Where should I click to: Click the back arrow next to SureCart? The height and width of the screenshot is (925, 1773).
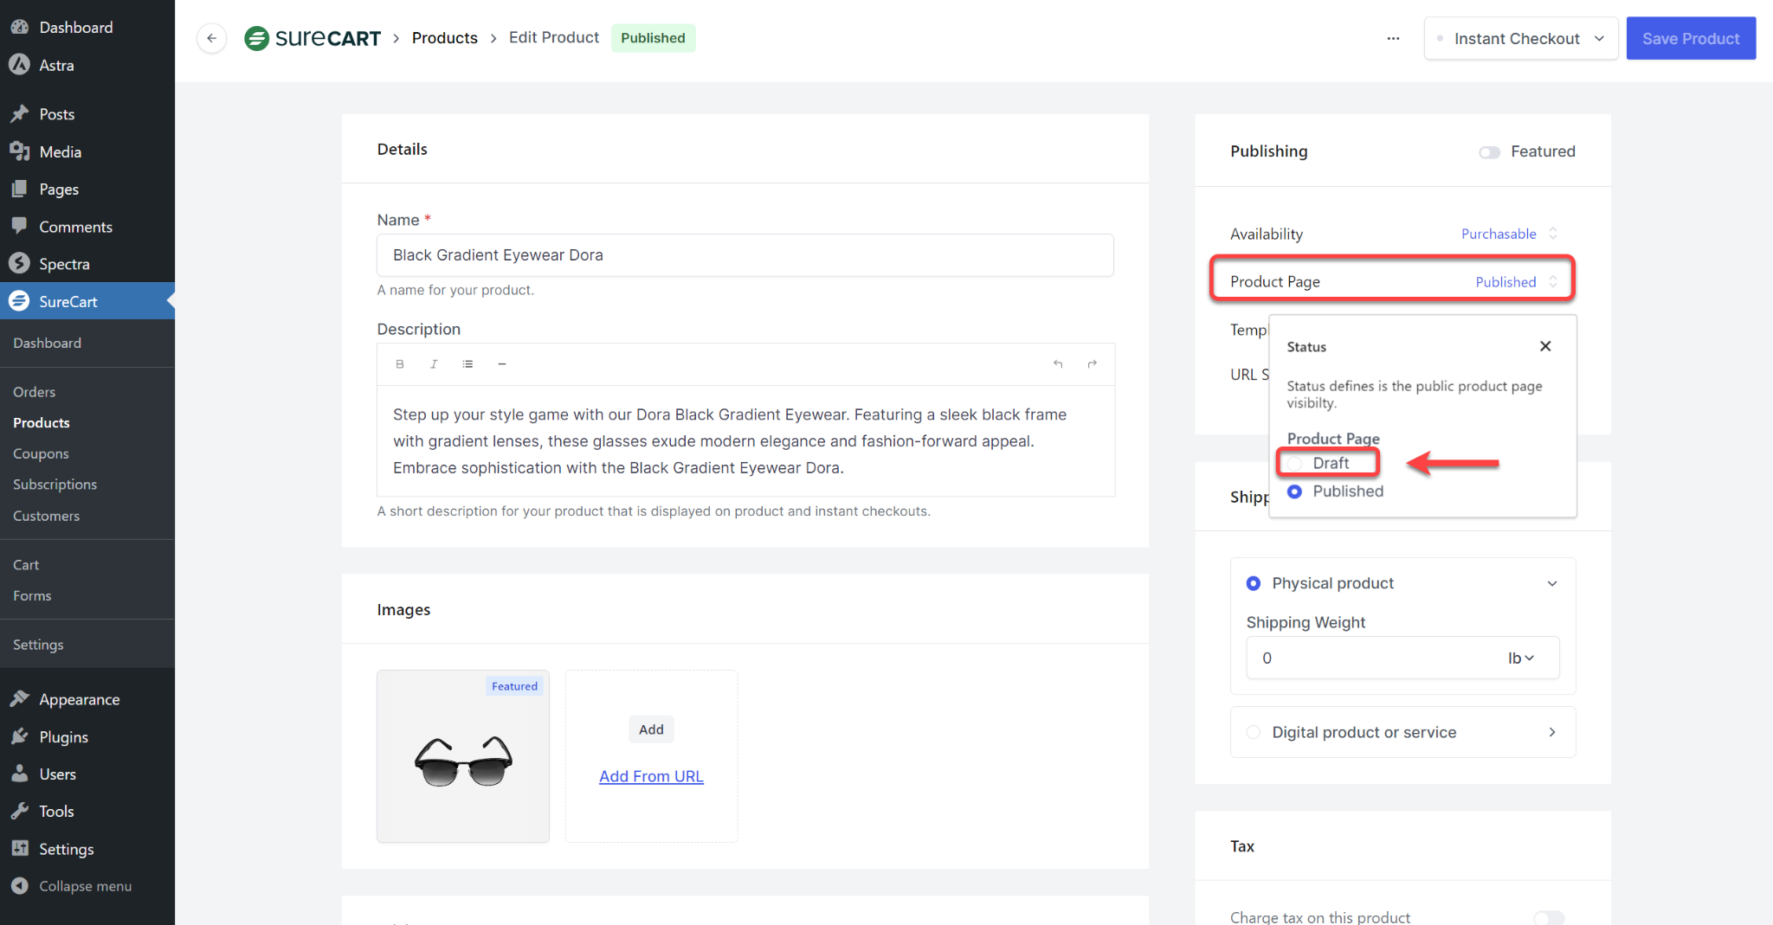click(x=211, y=38)
